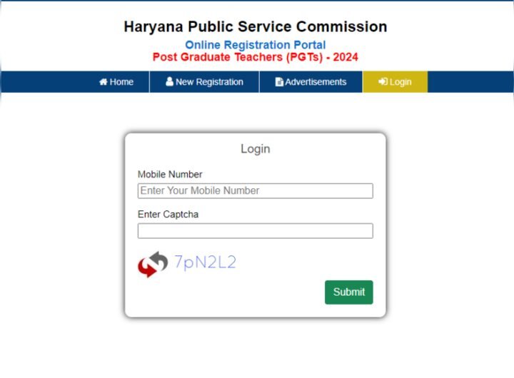Click the Haryana Public Service Commission title
514x378 pixels.
pos(256,26)
